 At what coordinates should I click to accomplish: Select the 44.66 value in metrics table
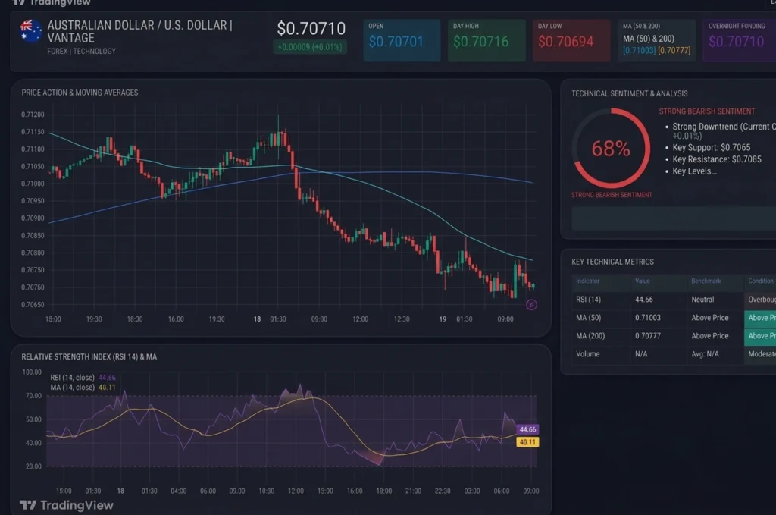coord(644,300)
